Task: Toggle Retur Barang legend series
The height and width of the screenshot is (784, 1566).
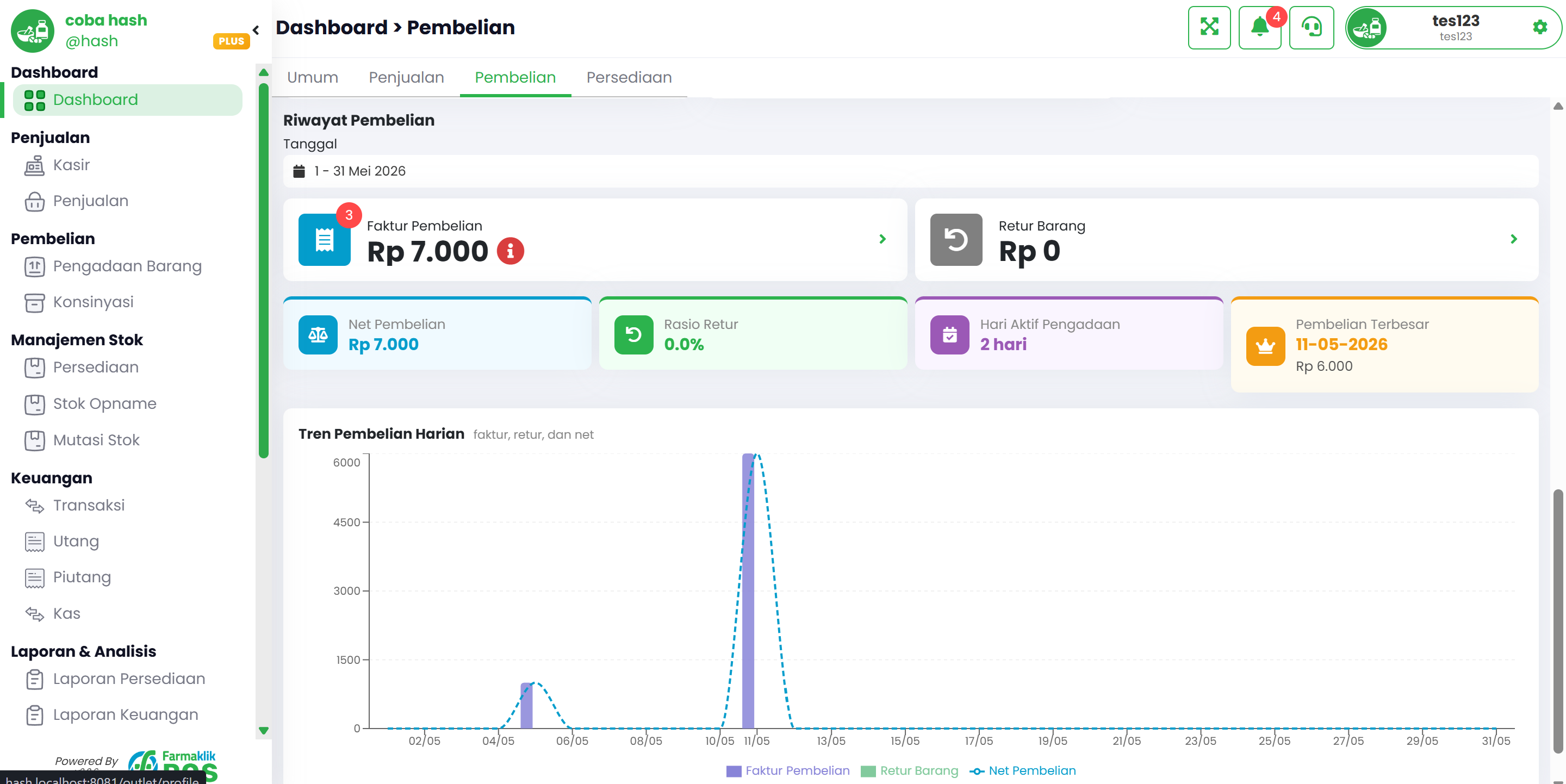Action: 910,771
